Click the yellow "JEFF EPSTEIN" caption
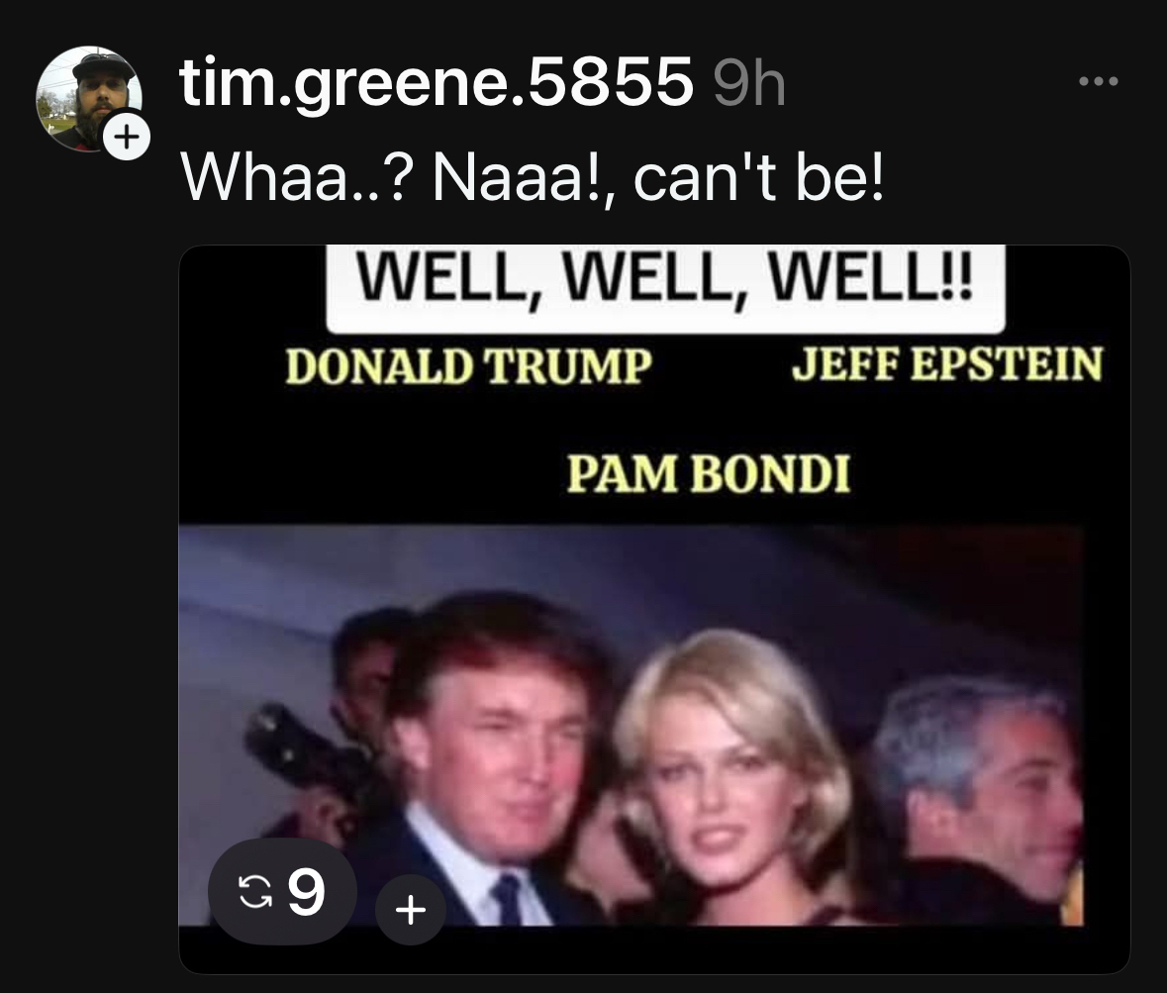This screenshot has height=993, width=1167. pos(947,364)
